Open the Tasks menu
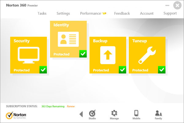Screen dimensions: 184x123 [42, 13]
